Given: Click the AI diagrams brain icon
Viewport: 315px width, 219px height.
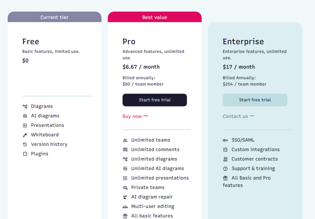Looking at the screenshot, I should pos(25,116).
